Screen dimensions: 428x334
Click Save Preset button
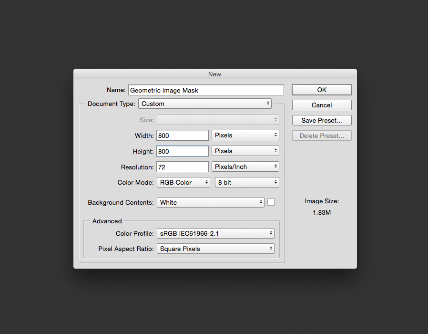(x=322, y=121)
